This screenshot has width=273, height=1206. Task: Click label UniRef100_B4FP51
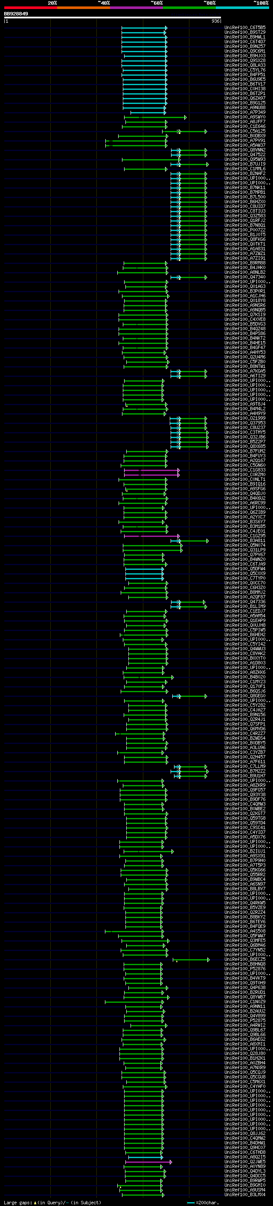(245, 74)
